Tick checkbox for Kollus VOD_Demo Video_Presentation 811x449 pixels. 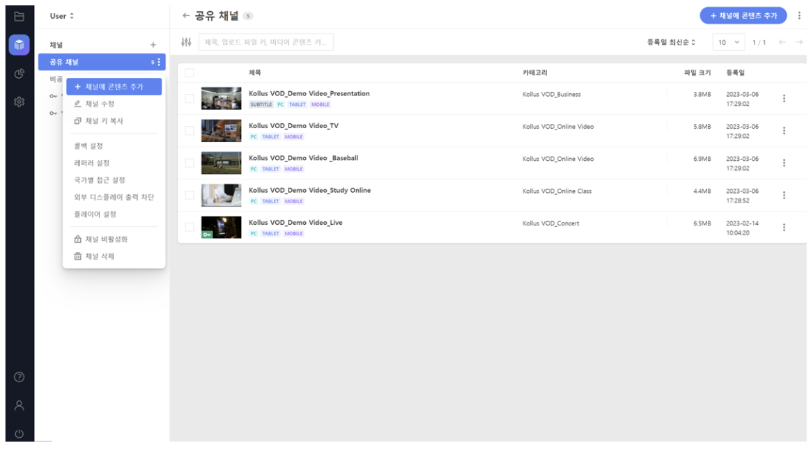190,98
